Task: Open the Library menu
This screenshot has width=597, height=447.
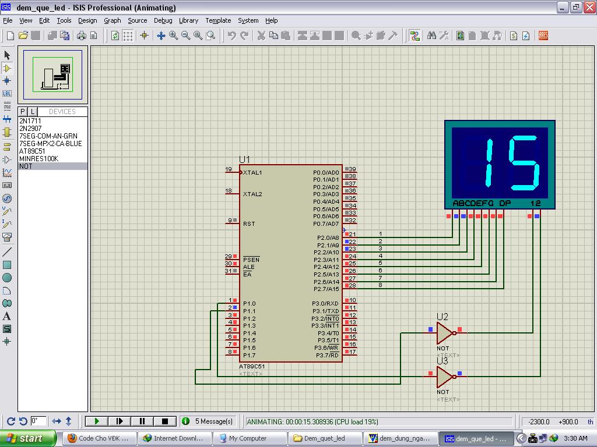Action: click(x=188, y=20)
